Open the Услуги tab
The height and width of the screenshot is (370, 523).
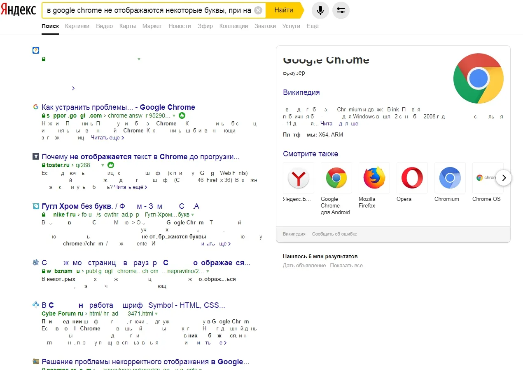click(291, 26)
